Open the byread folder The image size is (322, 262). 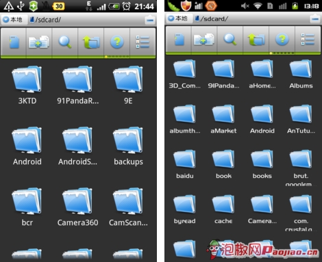pyautogui.click(x=184, y=209)
